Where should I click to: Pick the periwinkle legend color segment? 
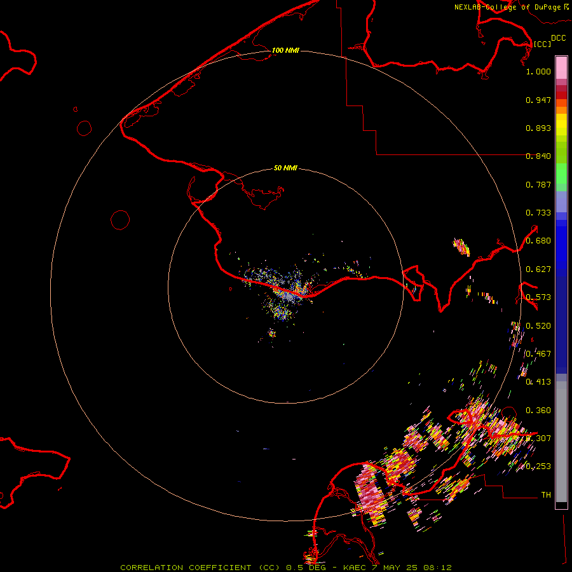click(561, 201)
